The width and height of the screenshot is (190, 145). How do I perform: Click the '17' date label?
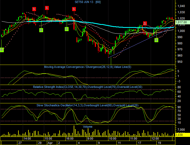click(x=140, y=143)
